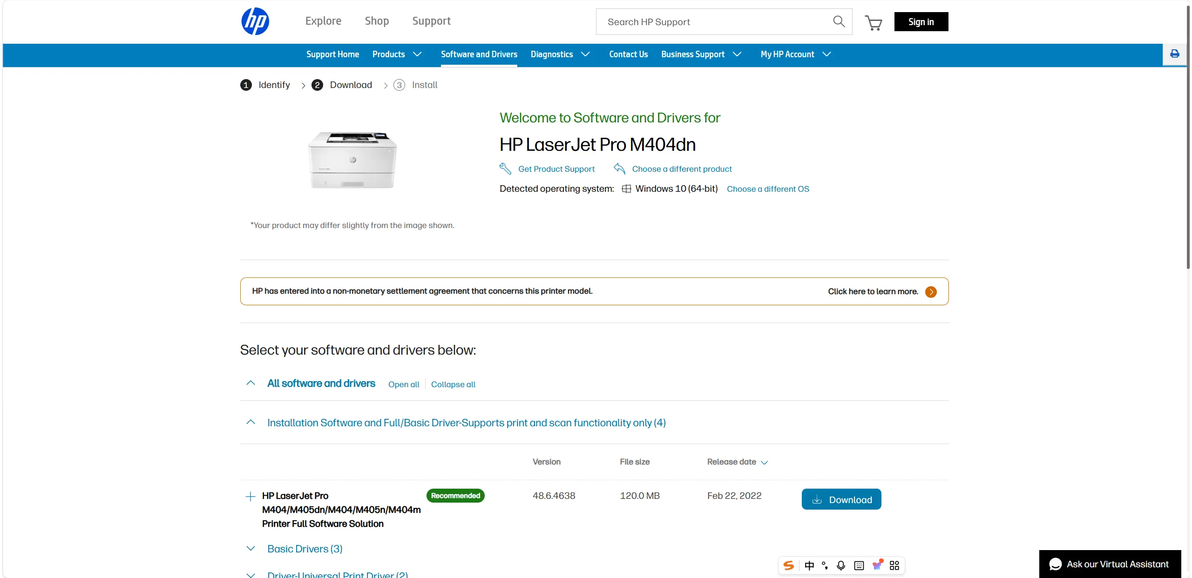Image resolution: width=1192 pixels, height=578 pixels.
Task: Toggle Chinese input mode in IME toolbar
Action: [809, 565]
